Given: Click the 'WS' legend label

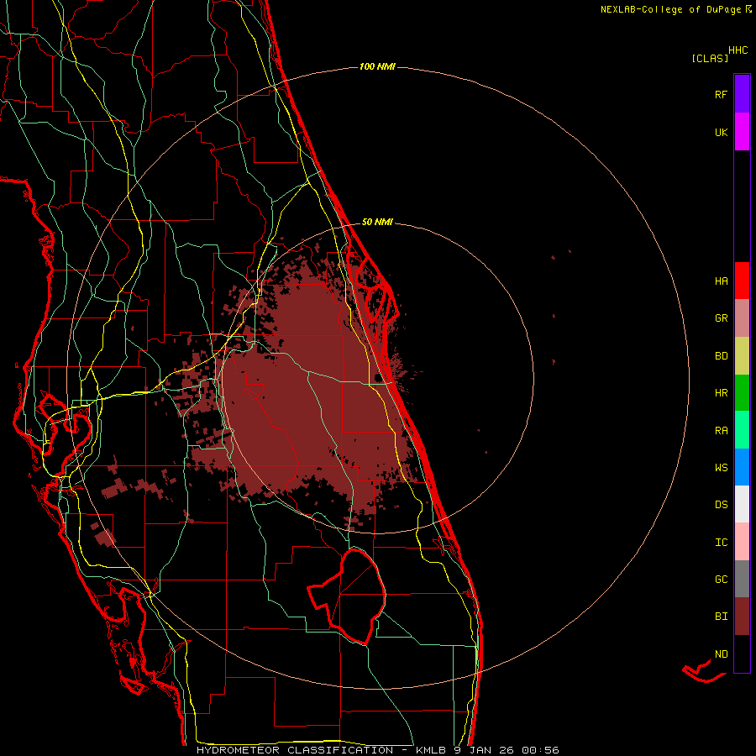Looking at the screenshot, I should coord(721,468).
